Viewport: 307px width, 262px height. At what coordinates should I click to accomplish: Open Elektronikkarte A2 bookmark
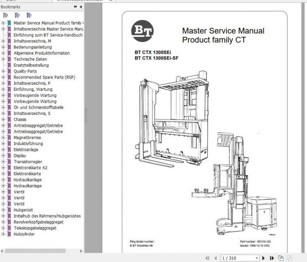point(30,168)
